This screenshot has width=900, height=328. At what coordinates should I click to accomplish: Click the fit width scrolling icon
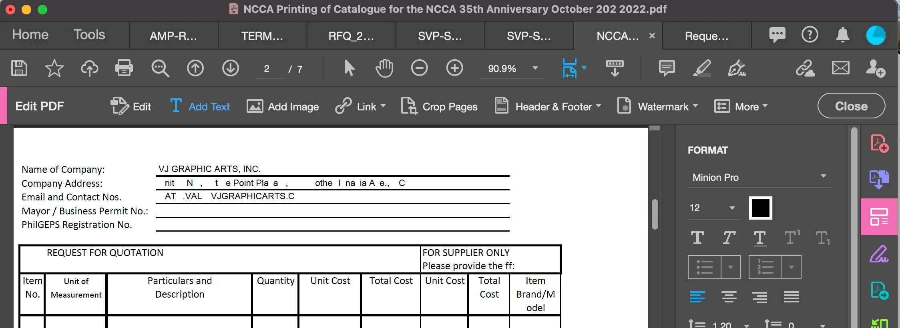tap(570, 68)
